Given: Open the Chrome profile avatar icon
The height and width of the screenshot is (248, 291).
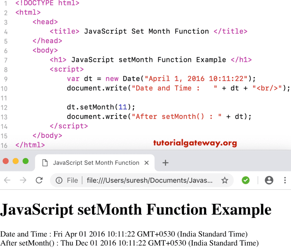Looking at the screenshot, I should point(269,180).
